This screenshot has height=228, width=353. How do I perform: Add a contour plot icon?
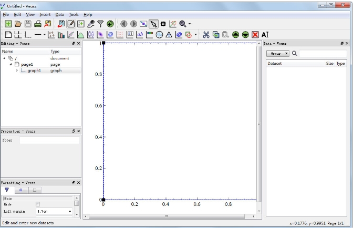[x=110, y=35]
